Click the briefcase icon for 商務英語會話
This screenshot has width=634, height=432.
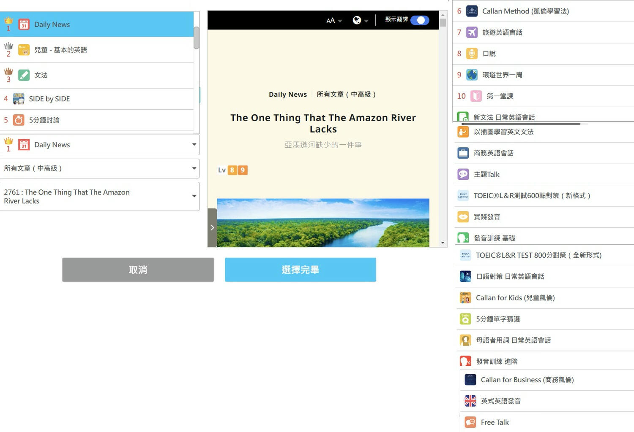463,153
